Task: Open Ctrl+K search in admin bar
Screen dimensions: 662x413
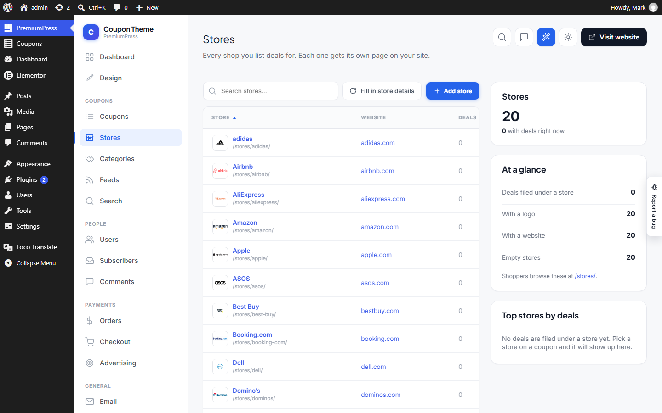Action: (92, 7)
